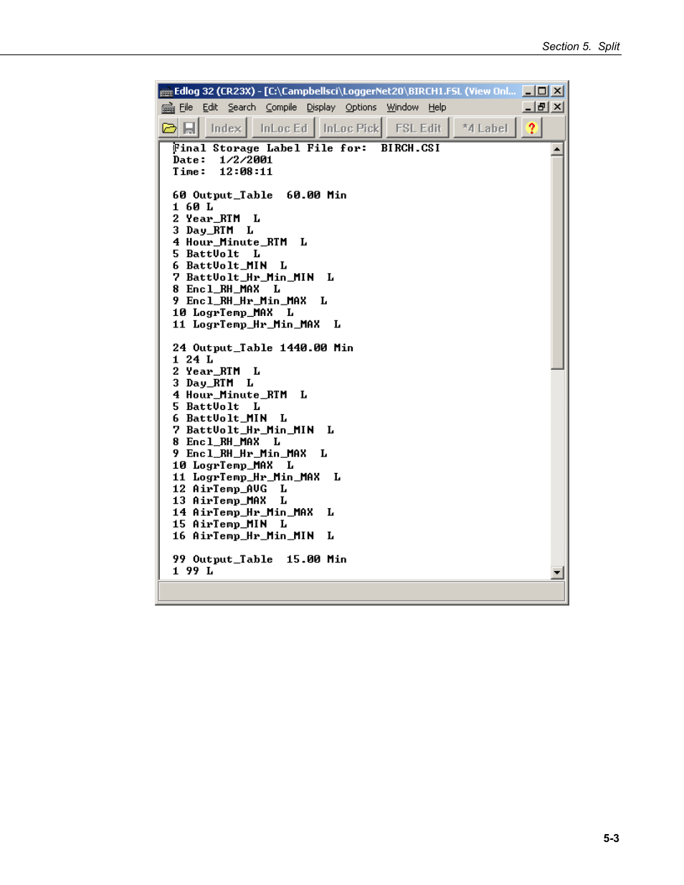Click the scroll down arrow
The height and width of the screenshot is (885, 684).
557,573
